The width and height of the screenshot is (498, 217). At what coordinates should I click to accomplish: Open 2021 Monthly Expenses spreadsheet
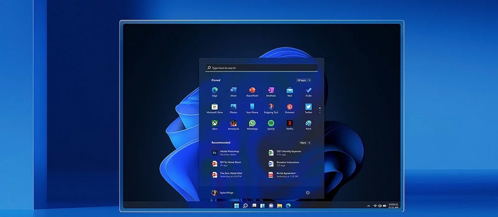click(284, 152)
